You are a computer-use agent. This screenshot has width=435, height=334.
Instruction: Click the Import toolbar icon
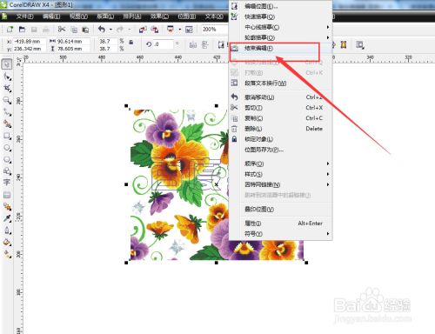[143, 30]
